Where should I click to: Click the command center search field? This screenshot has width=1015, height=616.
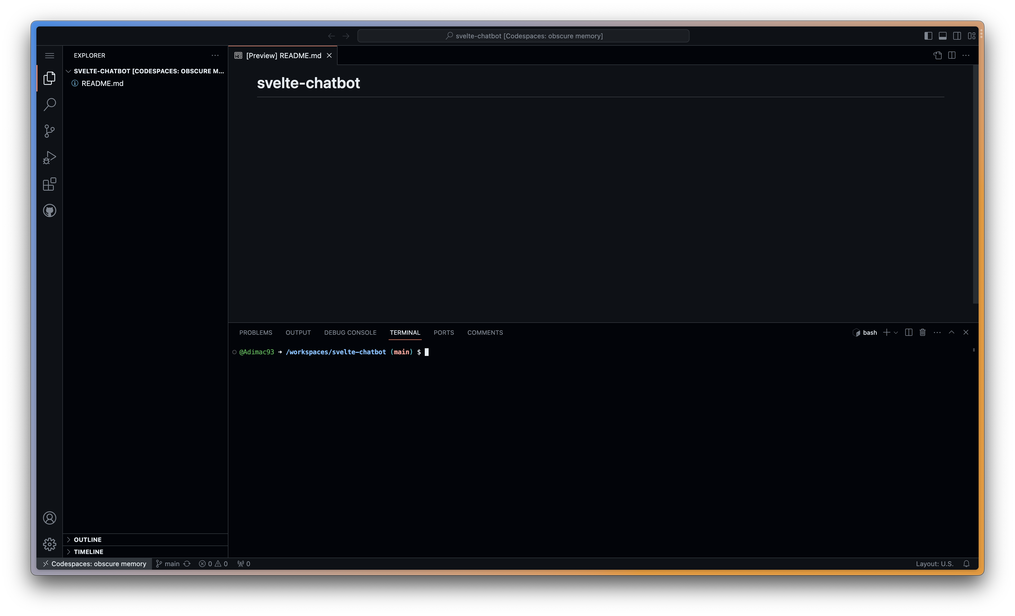tap(523, 36)
